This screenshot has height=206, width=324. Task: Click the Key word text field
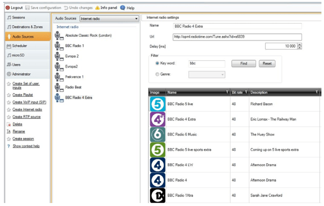pyautogui.click(x=207, y=64)
